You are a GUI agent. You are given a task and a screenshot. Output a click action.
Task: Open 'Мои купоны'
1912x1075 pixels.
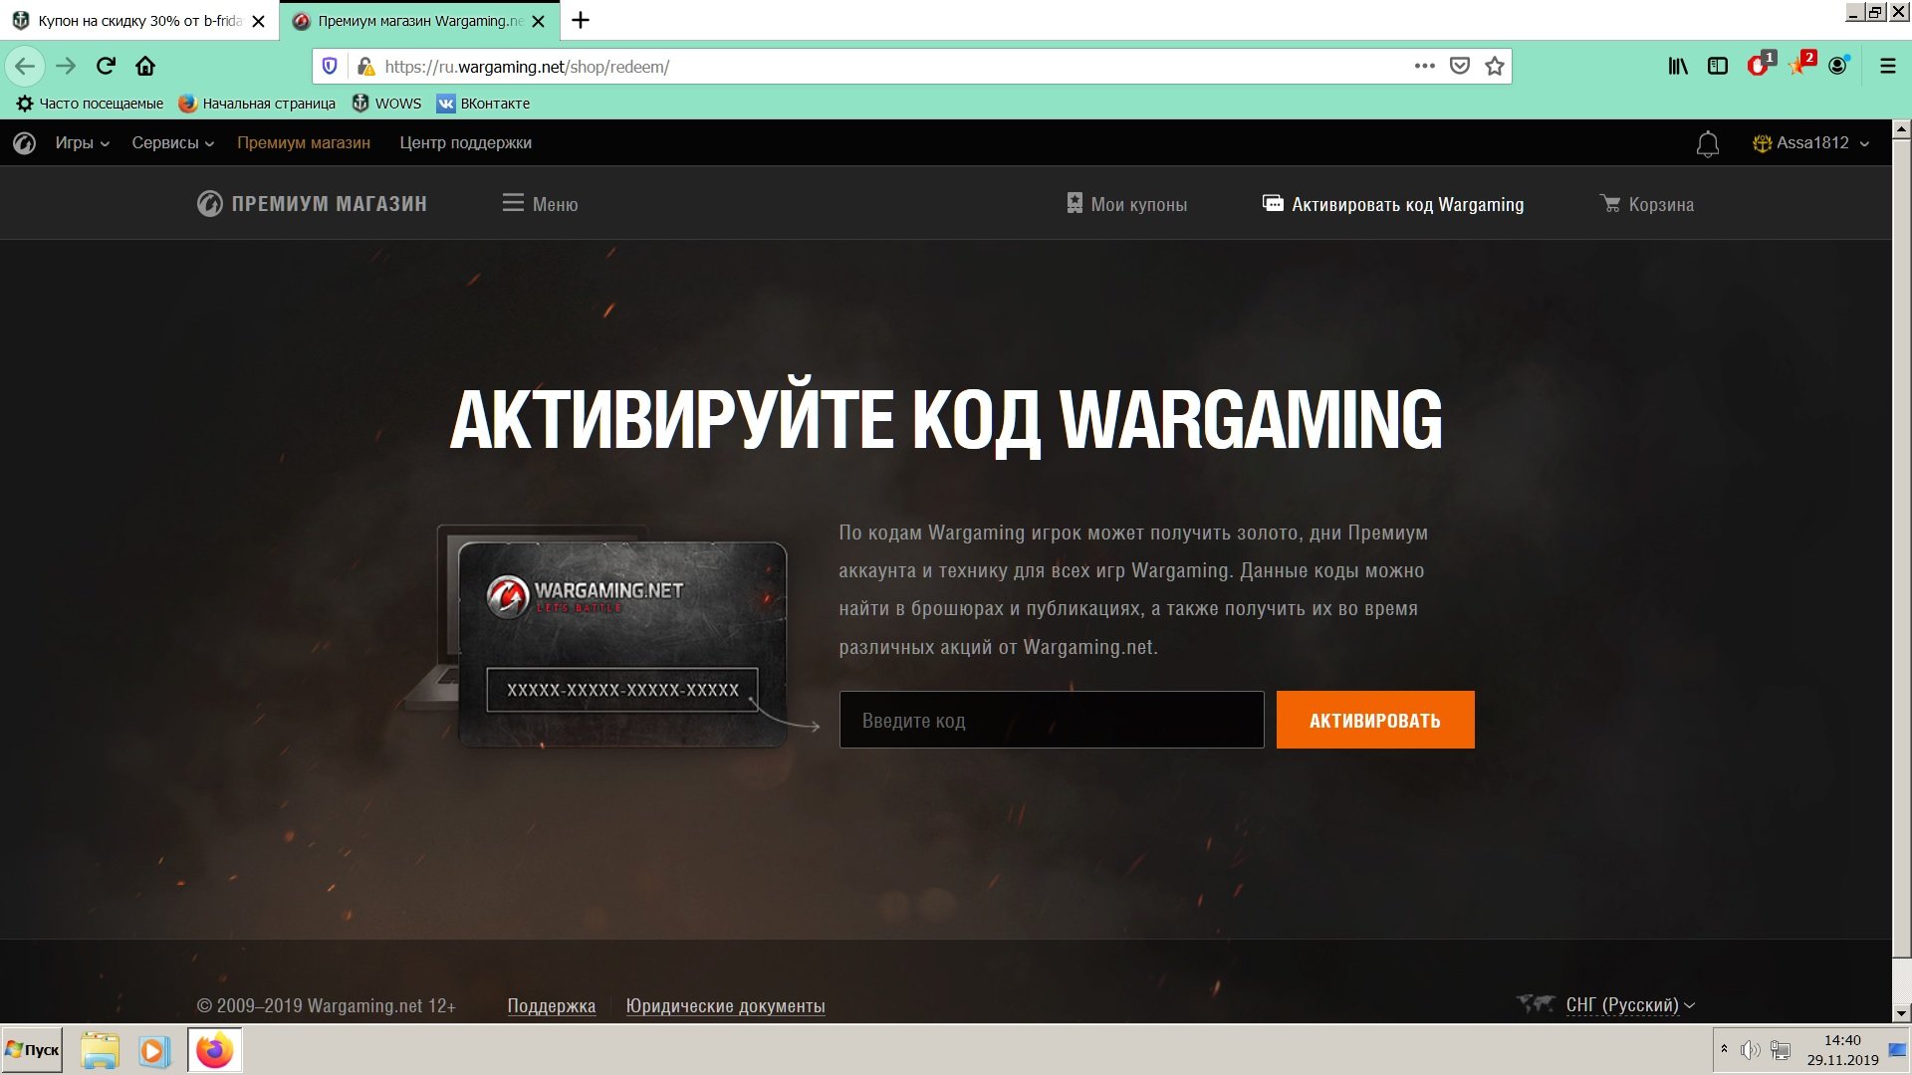coord(1126,204)
